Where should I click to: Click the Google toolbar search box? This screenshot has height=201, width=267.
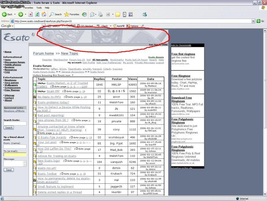click(x=28, y=26)
